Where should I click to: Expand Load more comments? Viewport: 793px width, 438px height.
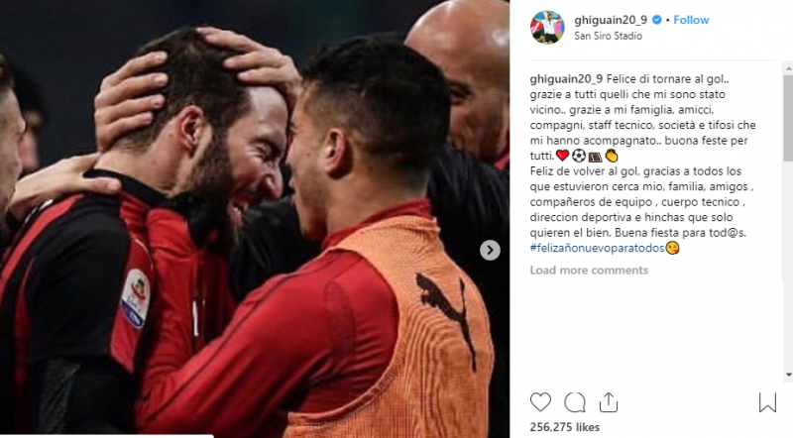click(x=589, y=271)
